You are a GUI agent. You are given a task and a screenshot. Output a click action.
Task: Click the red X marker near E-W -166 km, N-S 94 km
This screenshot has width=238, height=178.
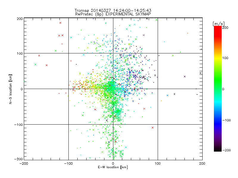click(39, 55)
